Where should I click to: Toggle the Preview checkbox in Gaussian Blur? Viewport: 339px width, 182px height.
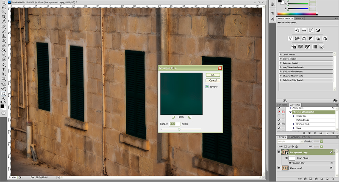207,87
